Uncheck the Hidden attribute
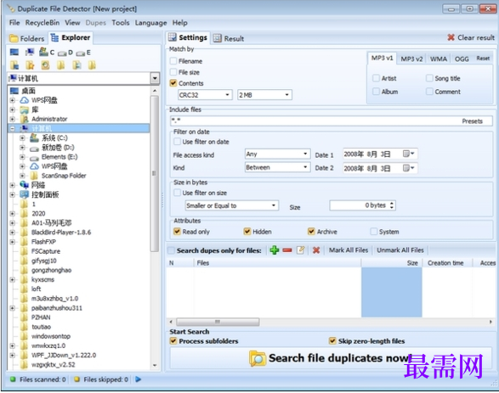499x393 pixels. tap(247, 232)
